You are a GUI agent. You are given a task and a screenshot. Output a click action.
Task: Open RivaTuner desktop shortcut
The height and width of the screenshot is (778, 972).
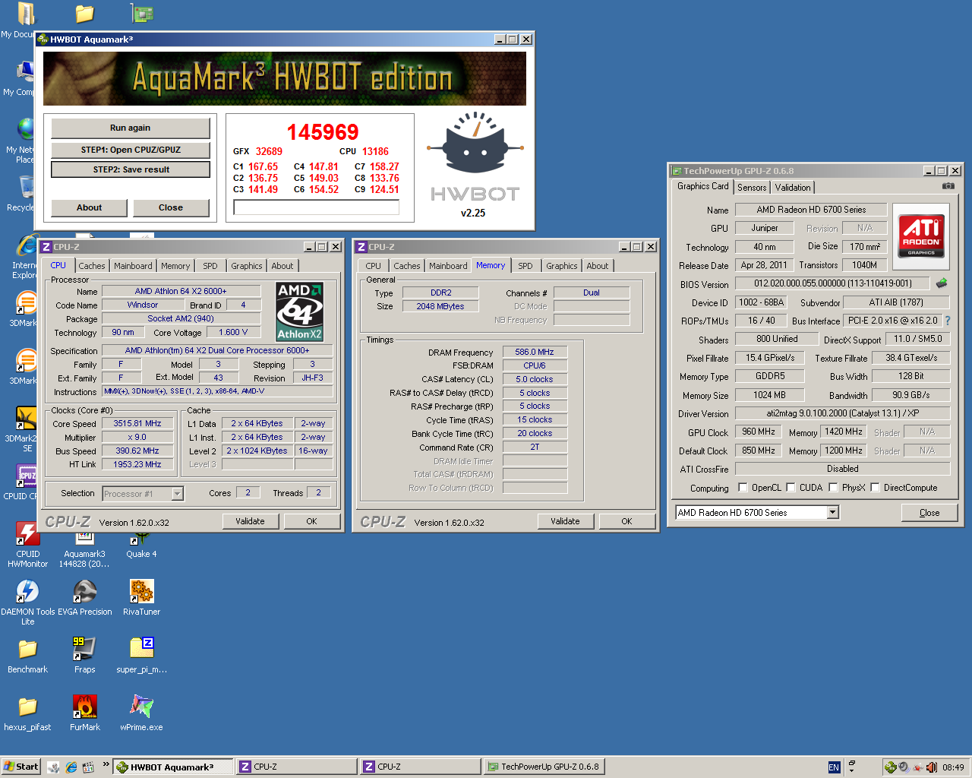[141, 597]
